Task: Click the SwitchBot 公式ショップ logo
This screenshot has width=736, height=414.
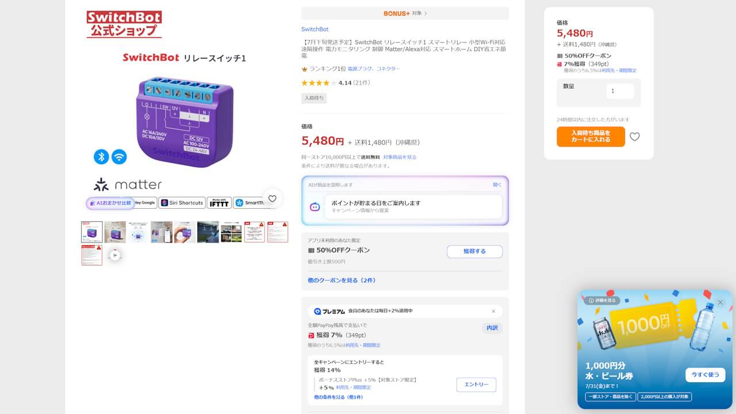Action: tap(124, 25)
